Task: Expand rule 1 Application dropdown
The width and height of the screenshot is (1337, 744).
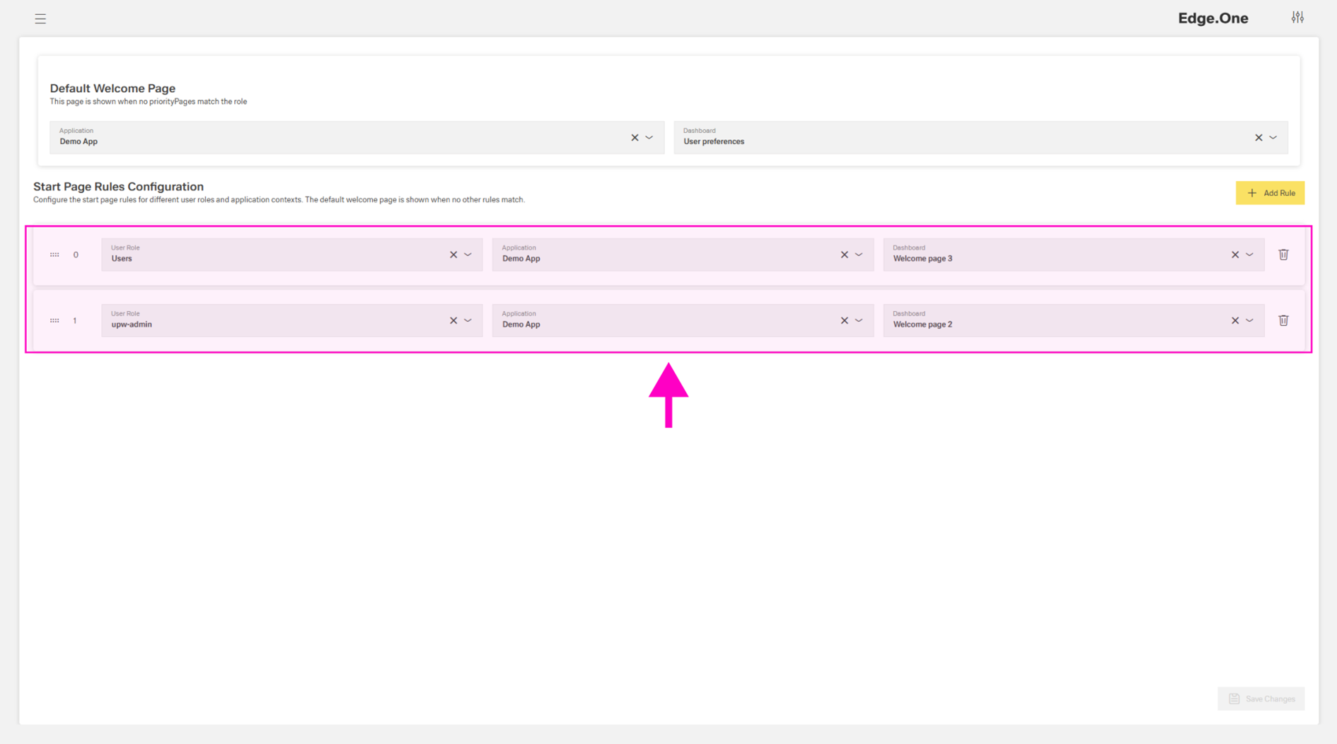Action: [859, 320]
